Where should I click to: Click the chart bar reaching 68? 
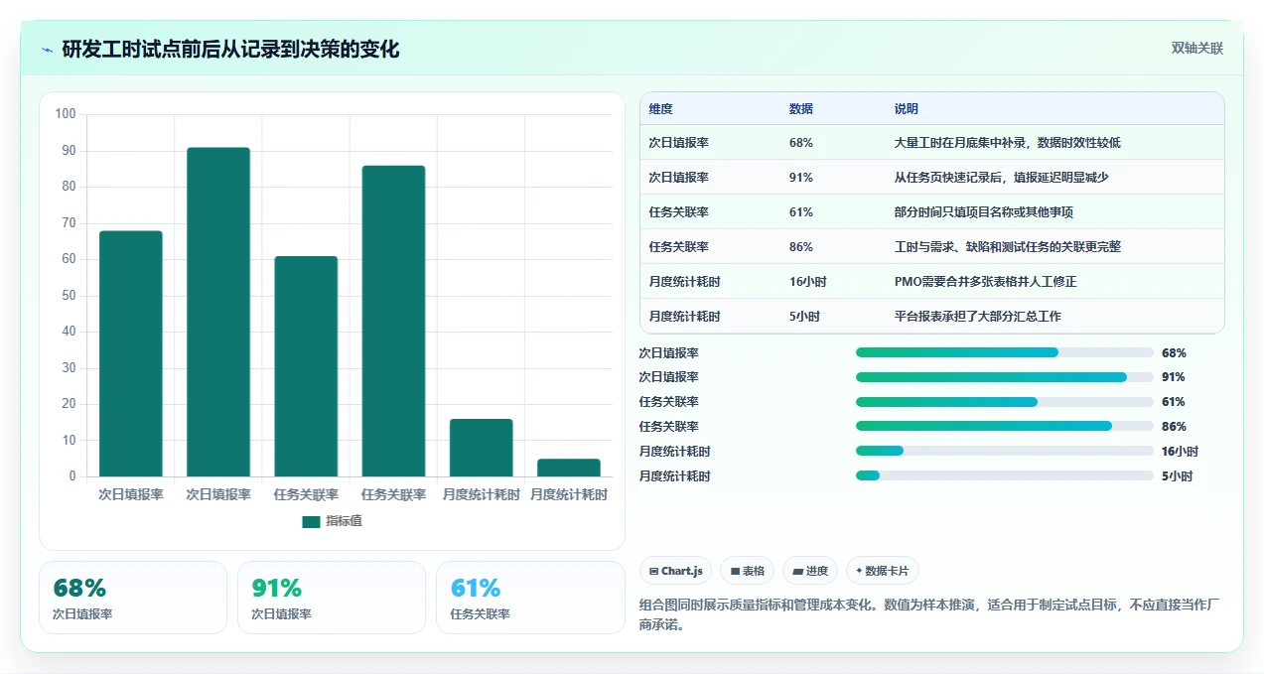pos(131,353)
